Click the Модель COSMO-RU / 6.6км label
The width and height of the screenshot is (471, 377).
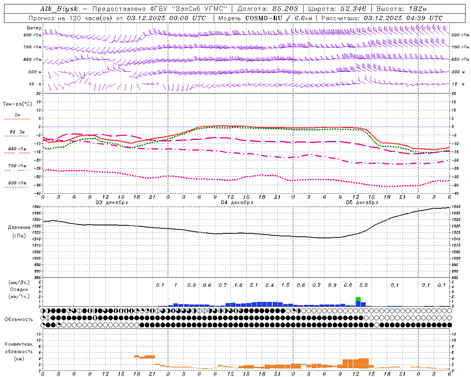(x=265, y=18)
